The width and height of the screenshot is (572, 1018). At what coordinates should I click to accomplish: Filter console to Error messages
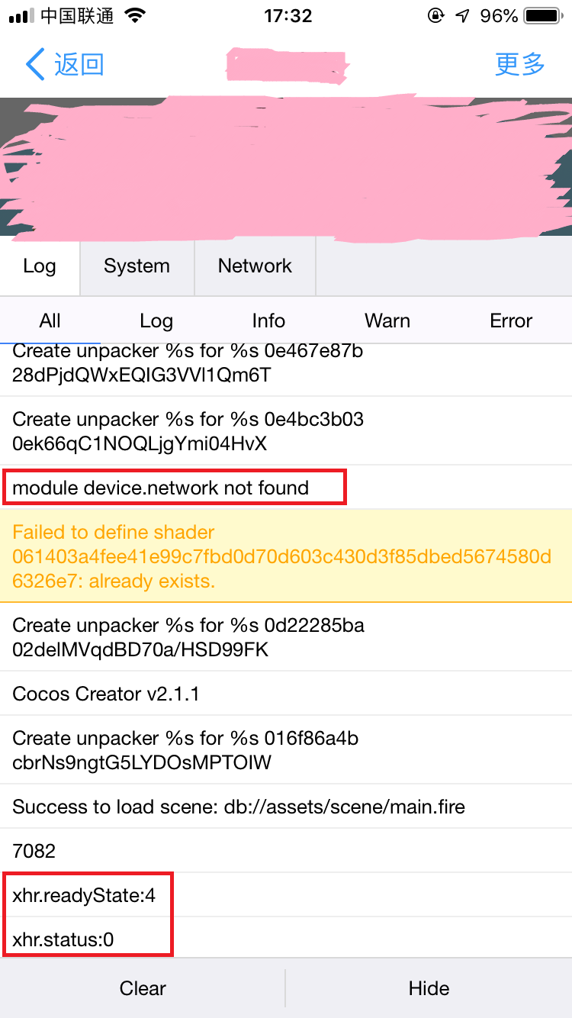[x=511, y=321]
